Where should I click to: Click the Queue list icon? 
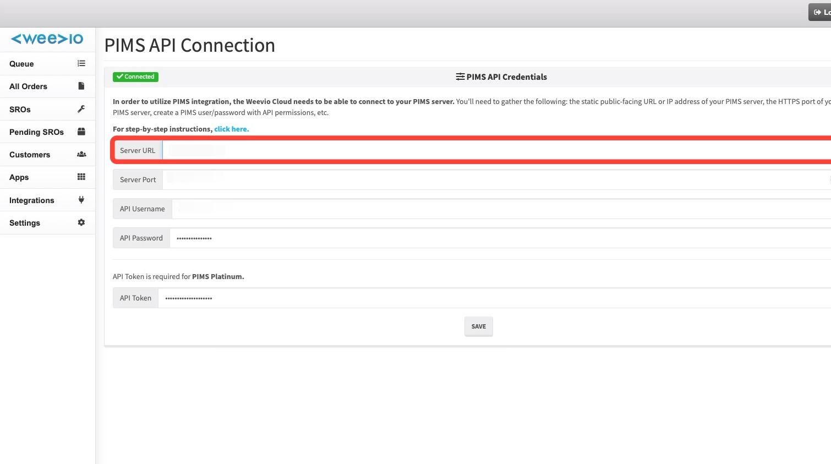click(81, 63)
